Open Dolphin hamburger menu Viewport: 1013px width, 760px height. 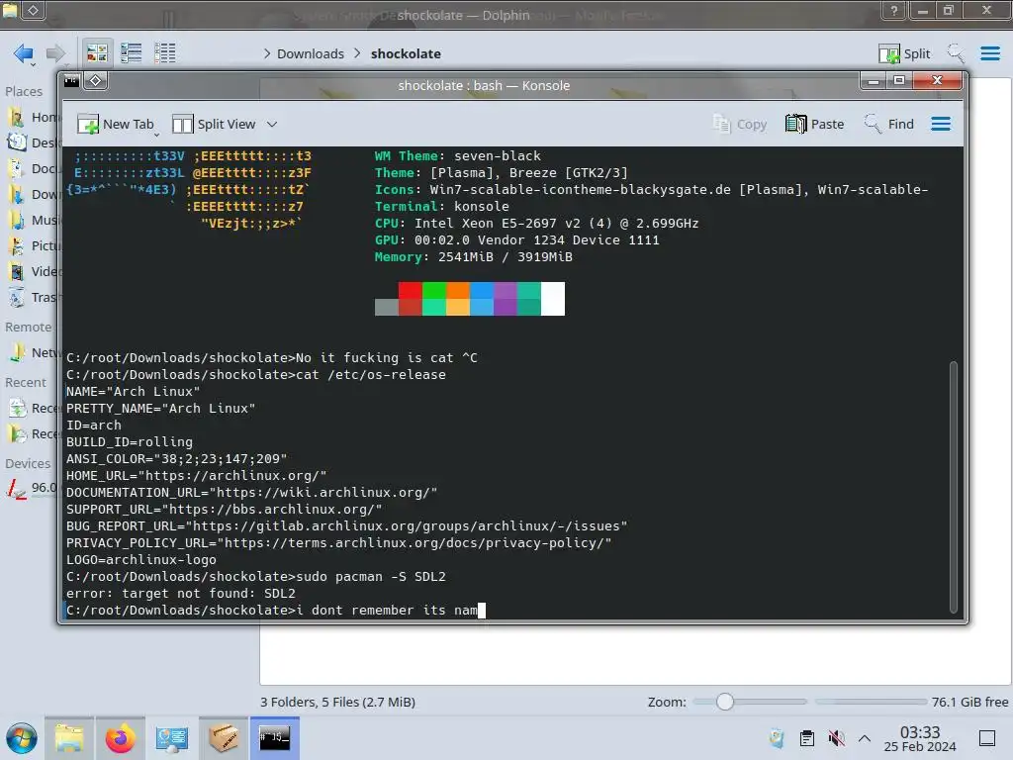pyautogui.click(x=989, y=53)
